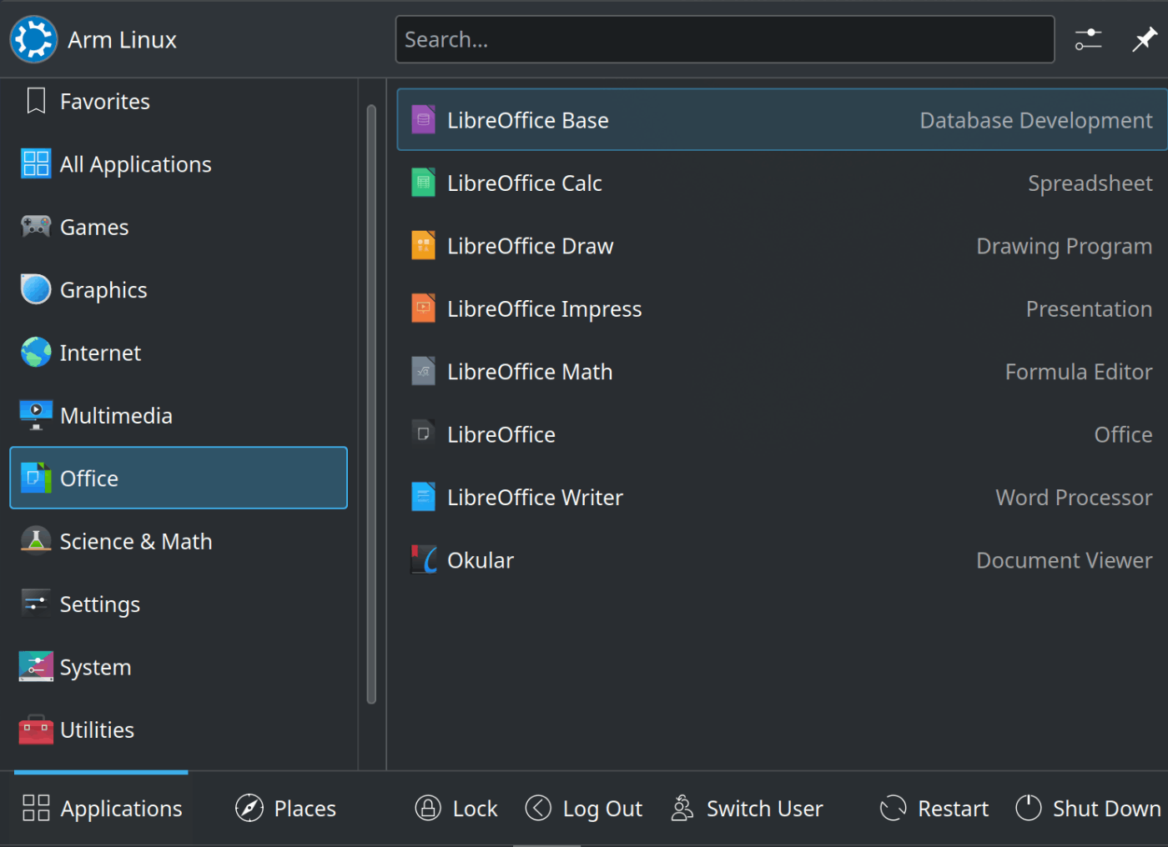Select the System label

[95, 668]
